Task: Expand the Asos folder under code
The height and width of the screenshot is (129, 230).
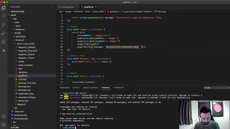Action: pyautogui.click(x=32, y=26)
